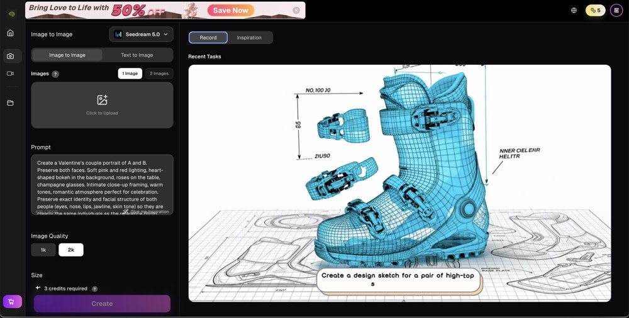Click the Save Now banner button

231,11
